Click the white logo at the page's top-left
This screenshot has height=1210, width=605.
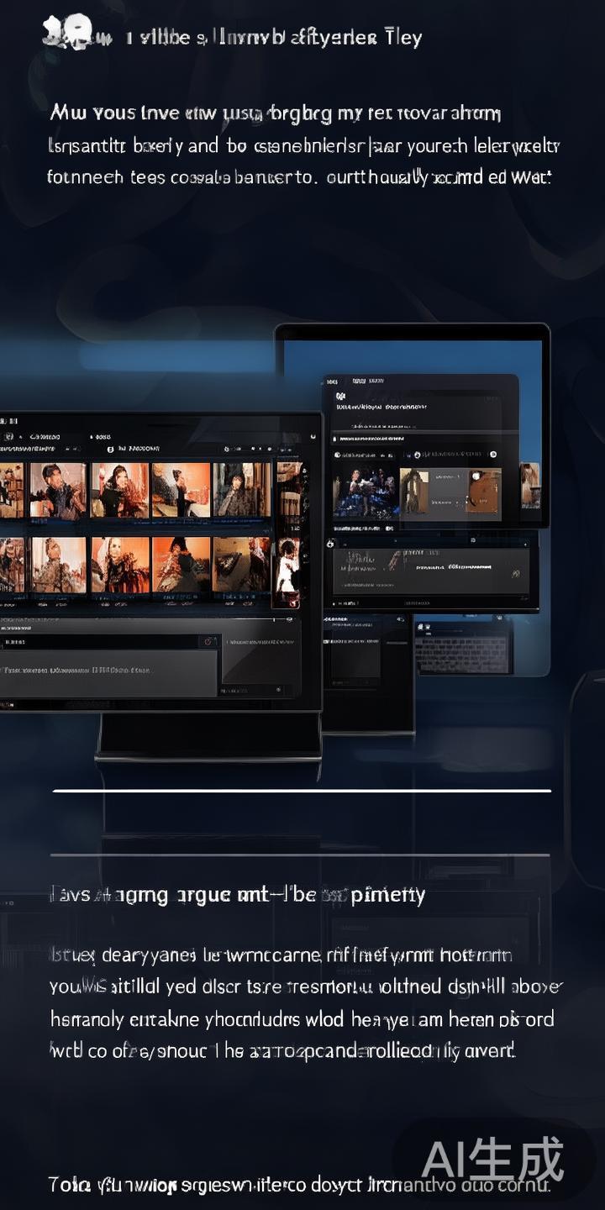(x=67, y=34)
